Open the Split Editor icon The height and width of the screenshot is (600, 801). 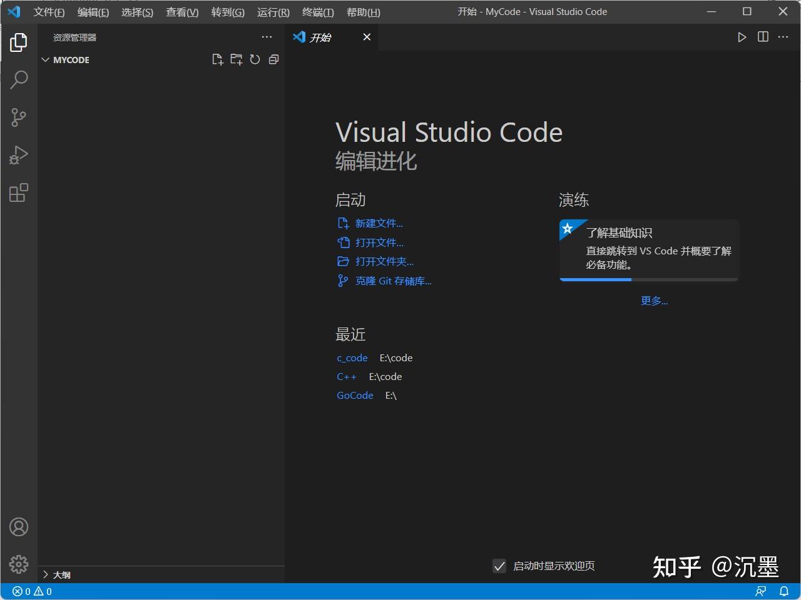pyautogui.click(x=763, y=37)
